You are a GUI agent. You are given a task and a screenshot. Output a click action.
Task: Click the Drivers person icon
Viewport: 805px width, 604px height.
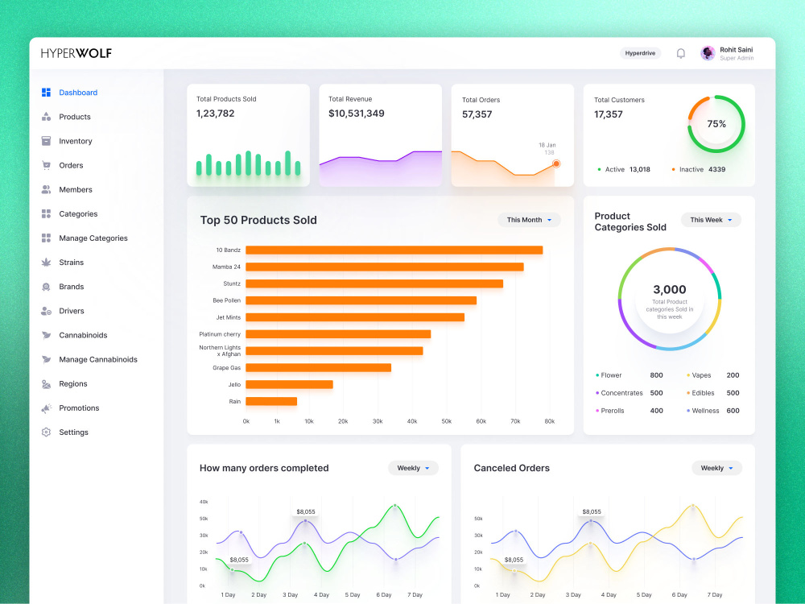(46, 311)
